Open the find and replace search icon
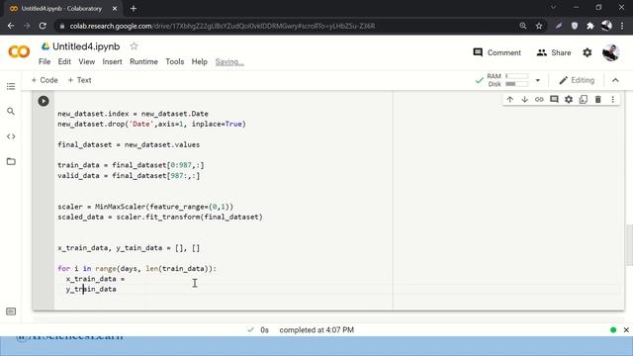Screen dimensions: 633x356 (x=11, y=112)
